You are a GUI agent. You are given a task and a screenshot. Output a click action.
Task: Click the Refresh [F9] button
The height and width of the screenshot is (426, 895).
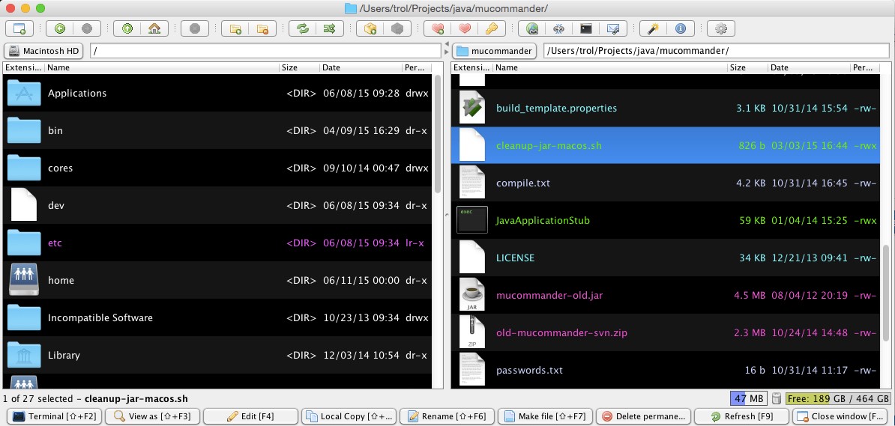click(x=741, y=416)
